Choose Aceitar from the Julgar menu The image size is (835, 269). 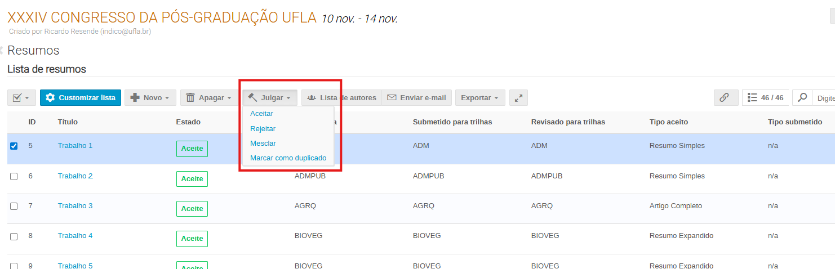pos(261,114)
